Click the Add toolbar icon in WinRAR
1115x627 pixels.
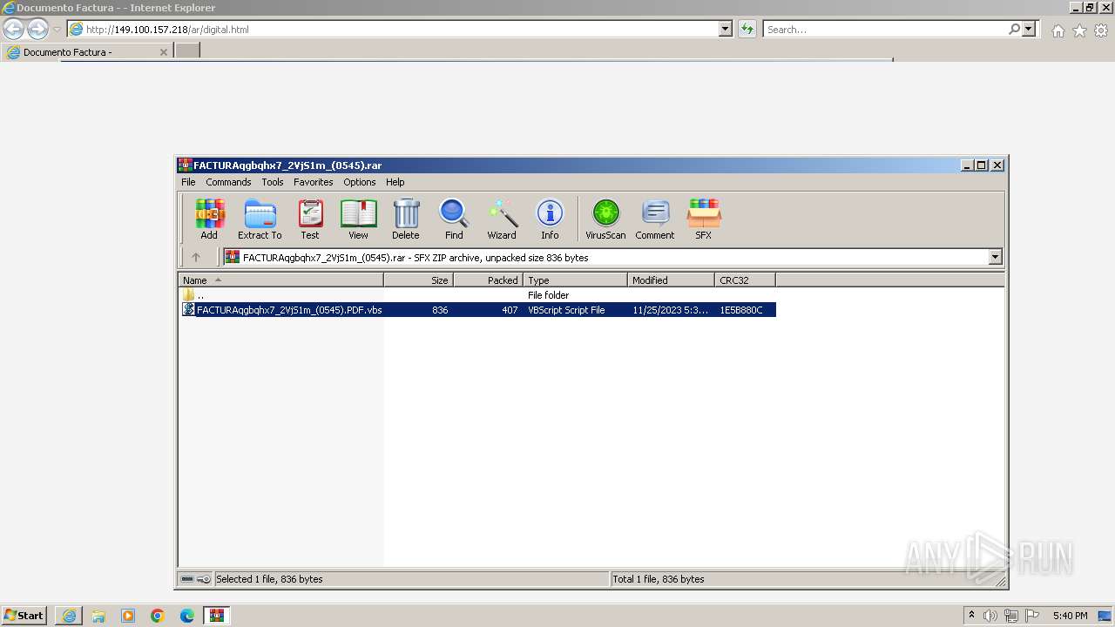209,219
